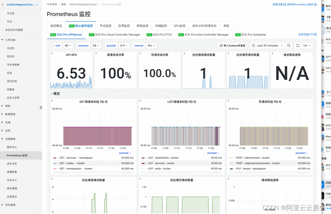Select the ACK Pro ETCD sub-tab
The height and width of the screenshot is (214, 331).
tap(159, 35)
